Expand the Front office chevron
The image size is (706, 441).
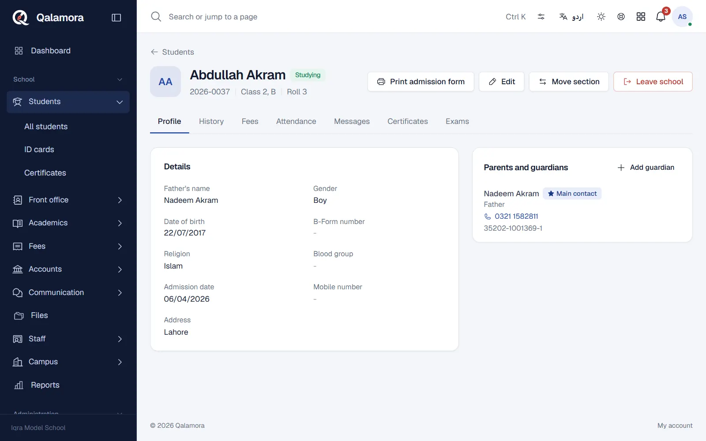tap(120, 200)
